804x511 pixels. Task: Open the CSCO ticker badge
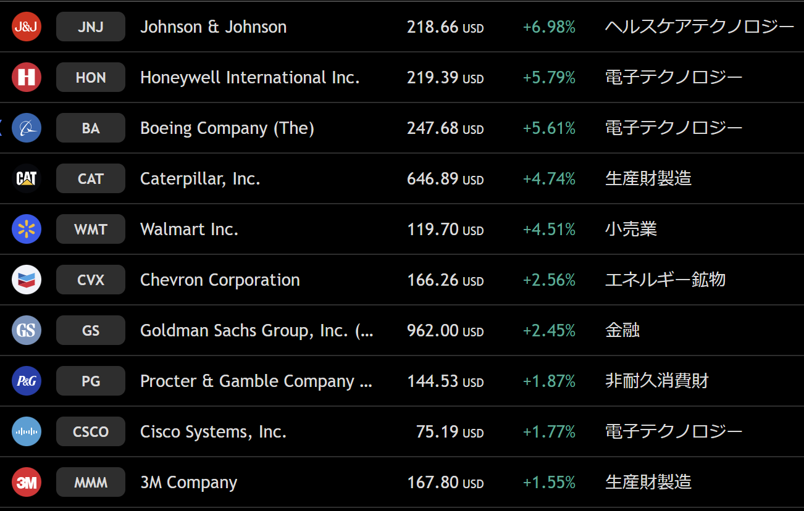coord(91,432)
